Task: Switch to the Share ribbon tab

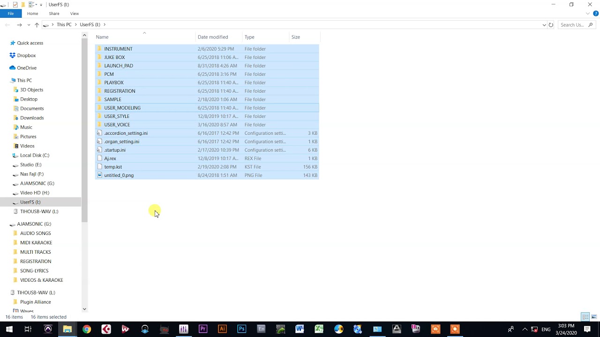Action: point(54,14)
